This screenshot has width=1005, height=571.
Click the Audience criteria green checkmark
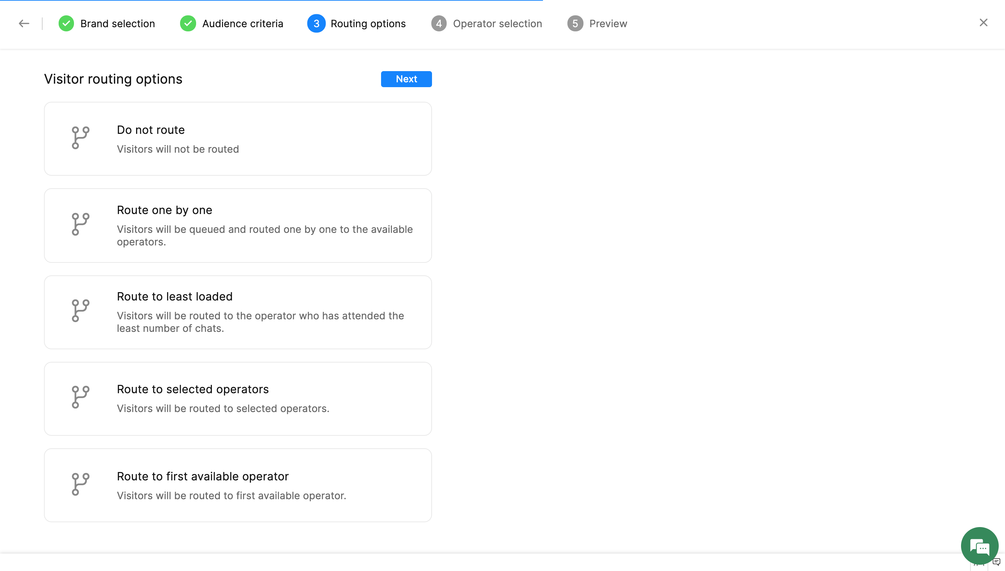188,24
